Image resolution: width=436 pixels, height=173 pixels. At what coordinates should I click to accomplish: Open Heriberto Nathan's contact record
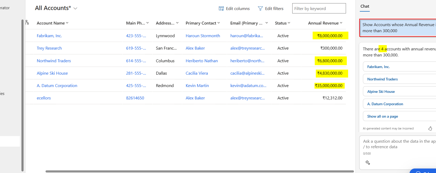(201, 61)
